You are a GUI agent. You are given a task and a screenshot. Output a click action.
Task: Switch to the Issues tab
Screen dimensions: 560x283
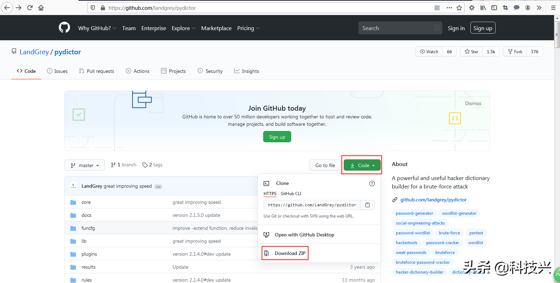[x=57, y=71]
